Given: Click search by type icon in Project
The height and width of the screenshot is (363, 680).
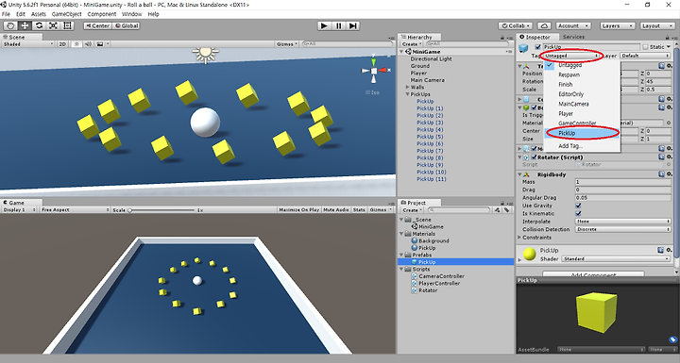Looking at the screenshot, I should 497,209.
